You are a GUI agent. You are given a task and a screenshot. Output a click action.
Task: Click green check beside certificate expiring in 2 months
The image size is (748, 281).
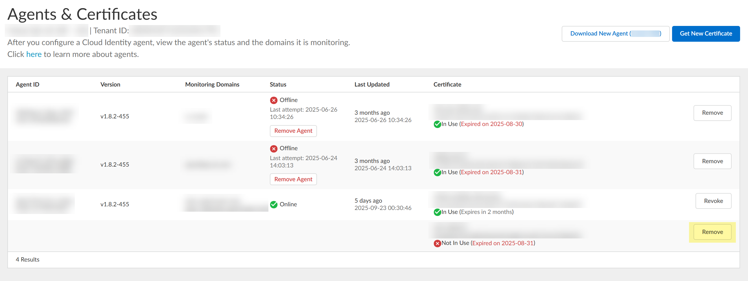coord(437,212)
